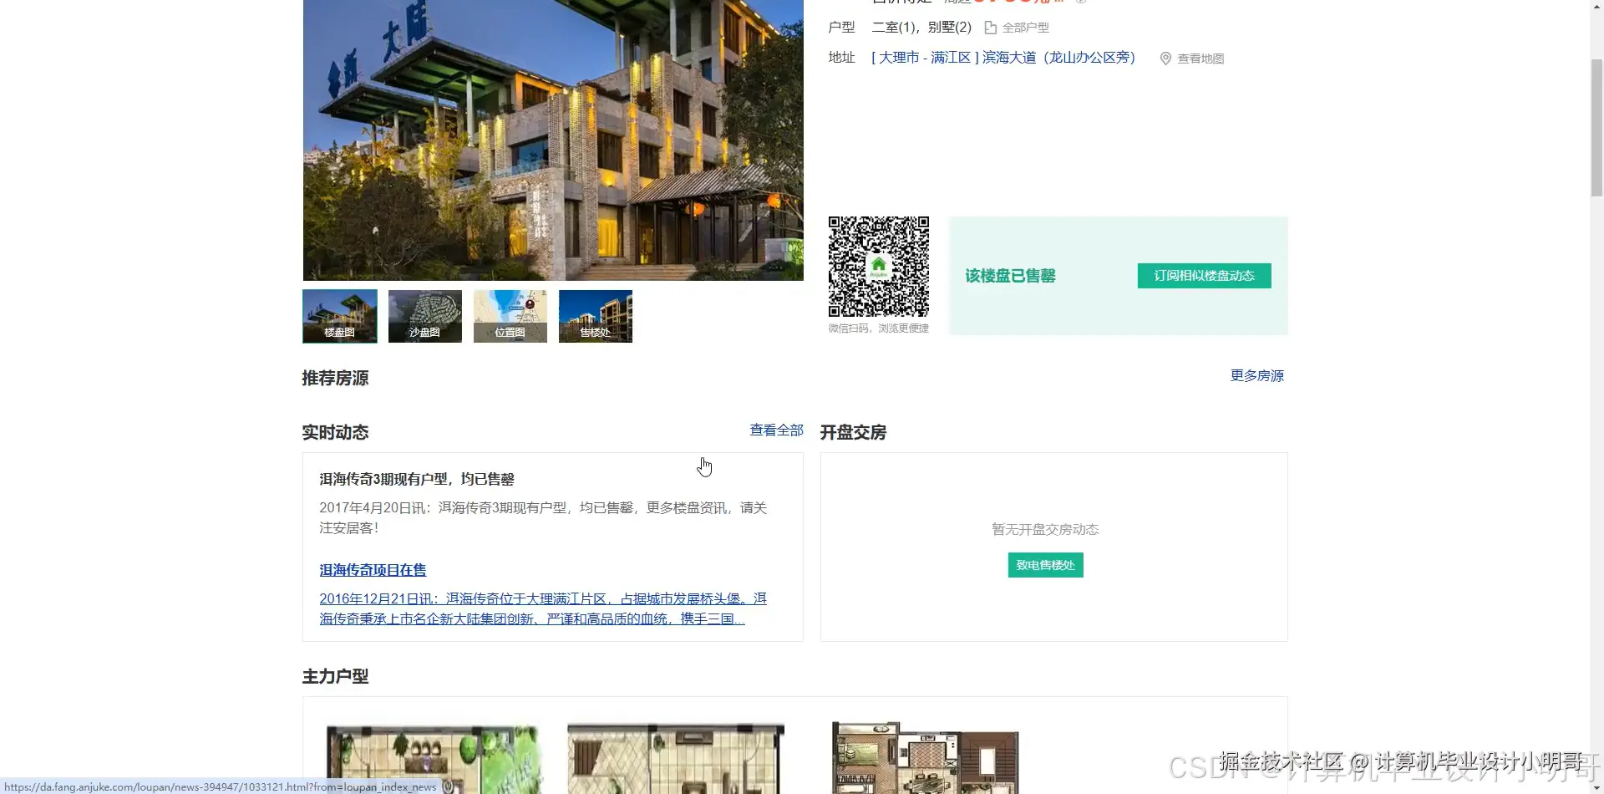Click the info icon next to the price
Viewport: 1604px width, 794px height.
(1082, 3)
